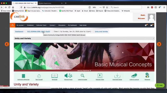Click Dashboard breadcrumb link

[x=19, y=32]
